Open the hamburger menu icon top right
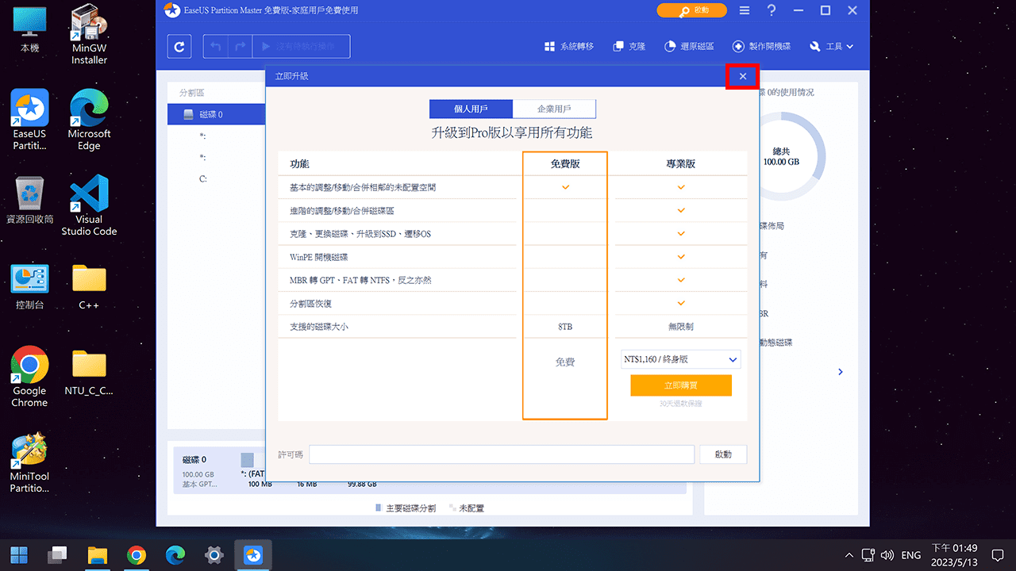Image resolution: width=1016 pixels, height=571 pixels. tap(744, 10)
